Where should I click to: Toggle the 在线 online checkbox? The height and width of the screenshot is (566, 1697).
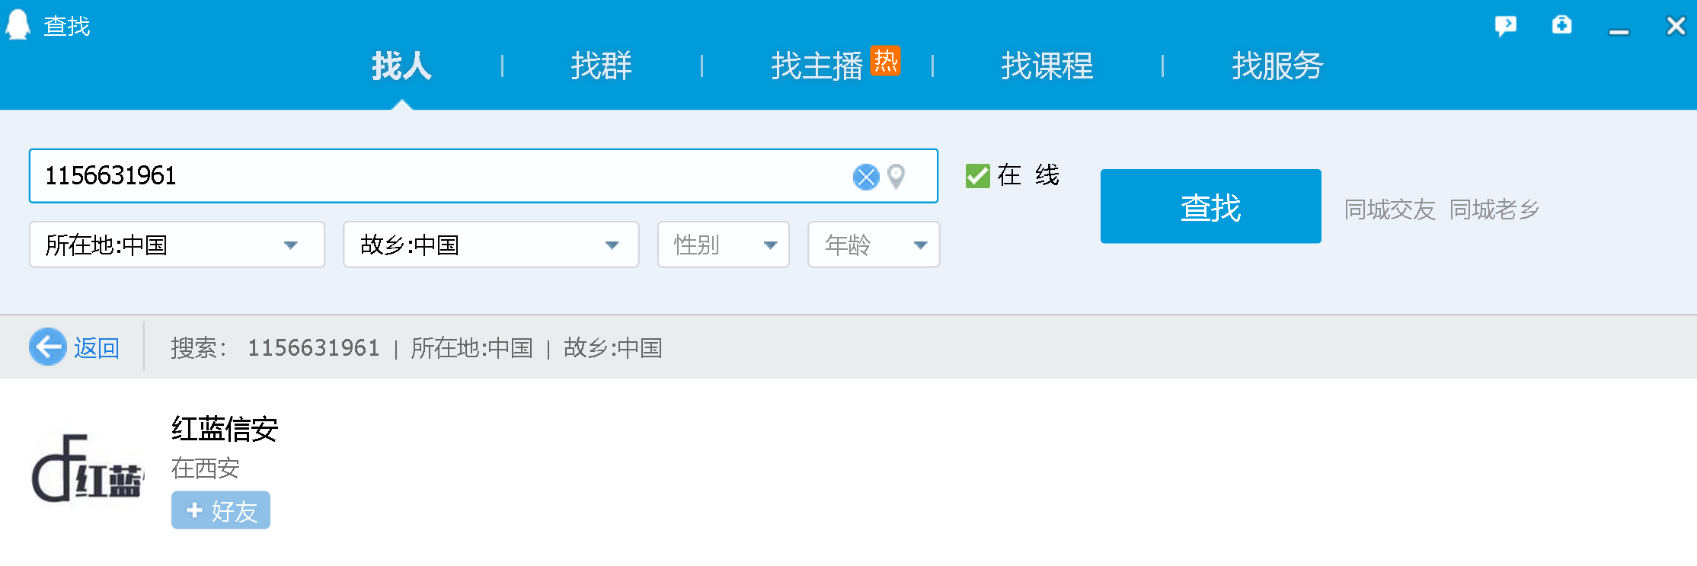[x=977, y=176]
